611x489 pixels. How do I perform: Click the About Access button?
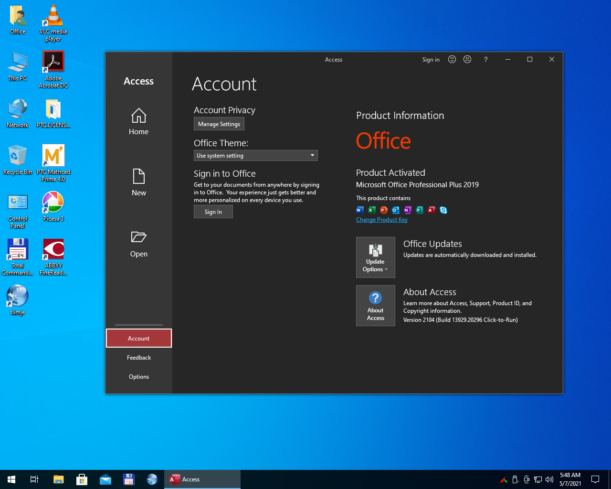tap(375, 306)
